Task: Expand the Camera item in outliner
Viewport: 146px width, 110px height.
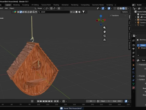Action: 136,23
